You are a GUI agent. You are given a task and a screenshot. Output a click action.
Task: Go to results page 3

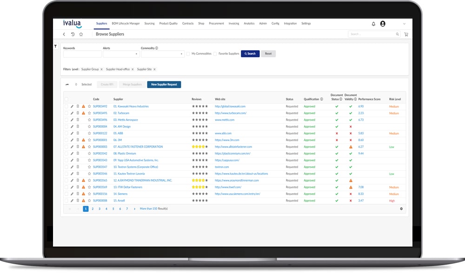[x=100, y=209]
